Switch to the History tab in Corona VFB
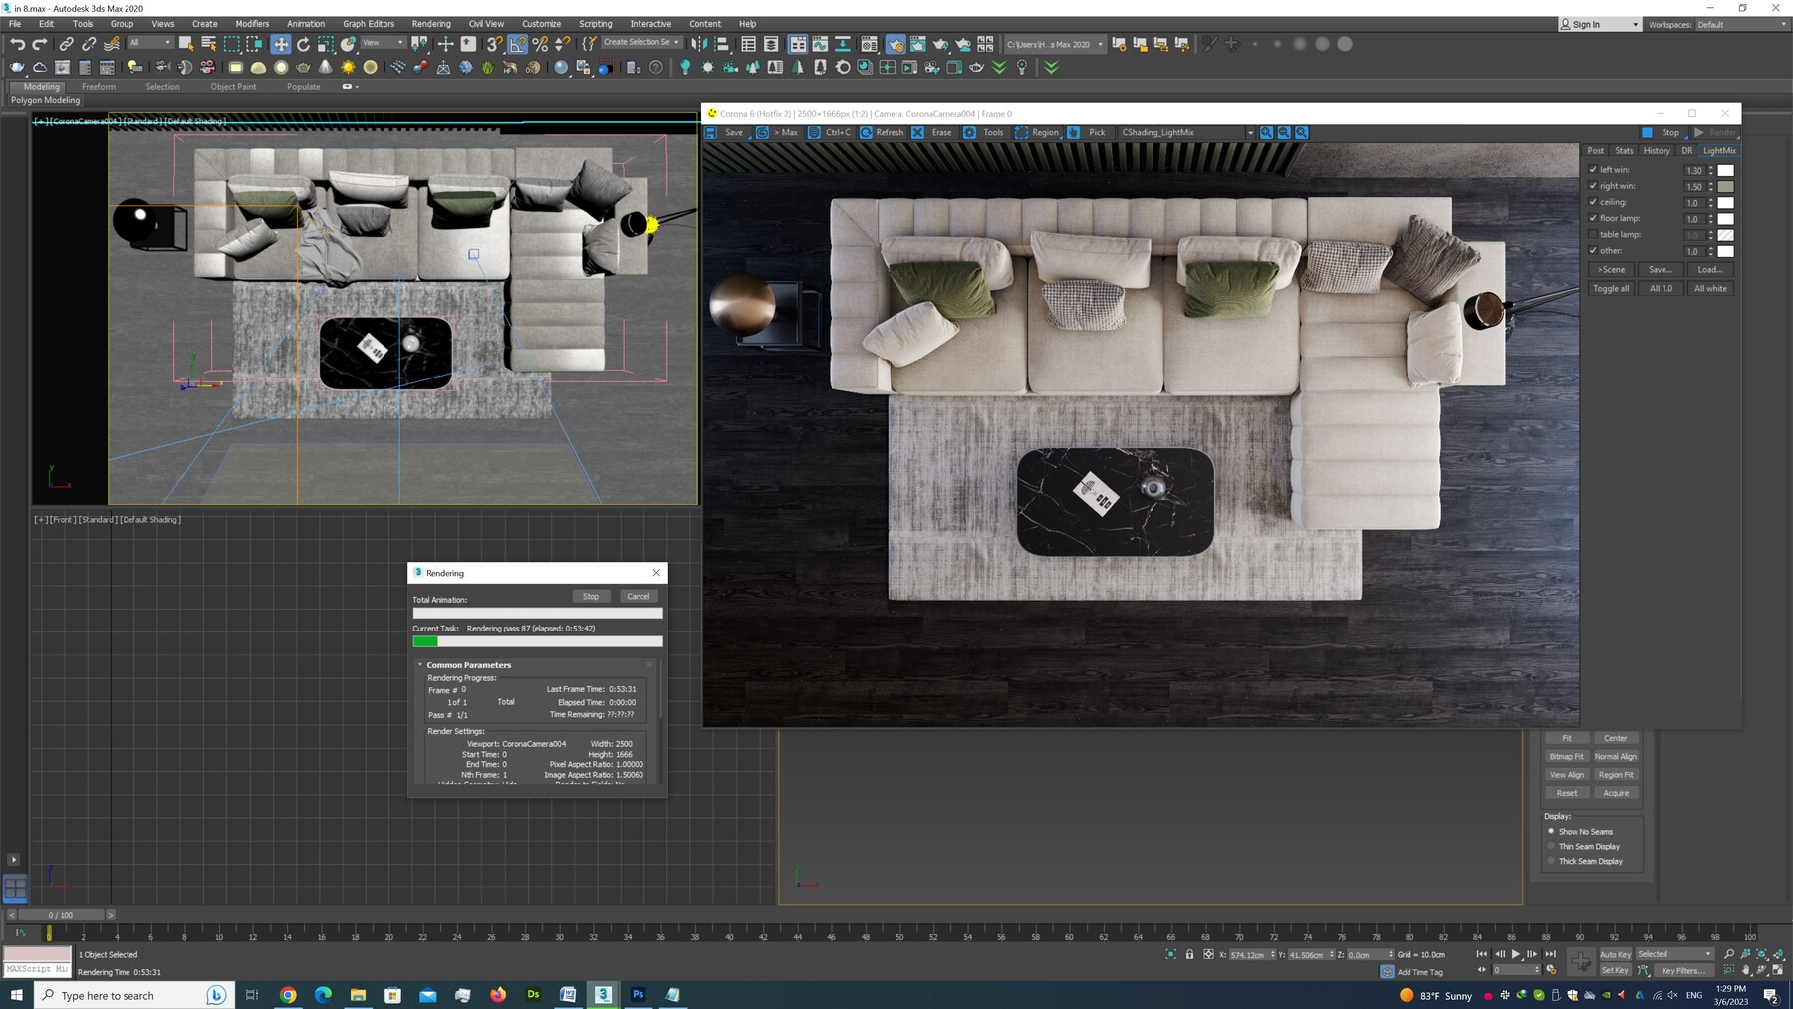The height and width of the screenshot is (1009, 1793). click(x=1656, y=150)
